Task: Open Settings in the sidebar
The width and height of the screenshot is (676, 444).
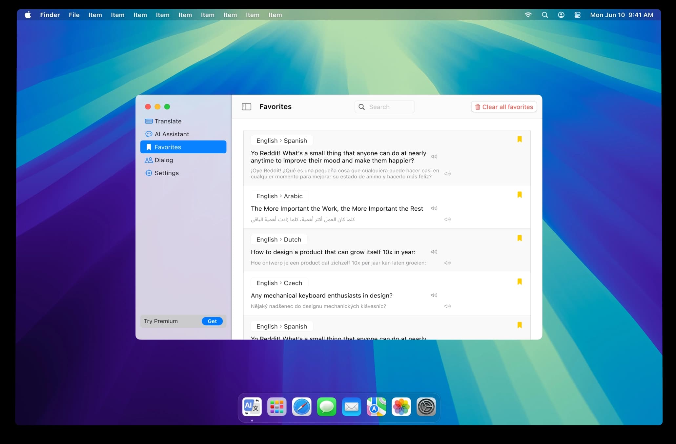Action: click(183, 173)
